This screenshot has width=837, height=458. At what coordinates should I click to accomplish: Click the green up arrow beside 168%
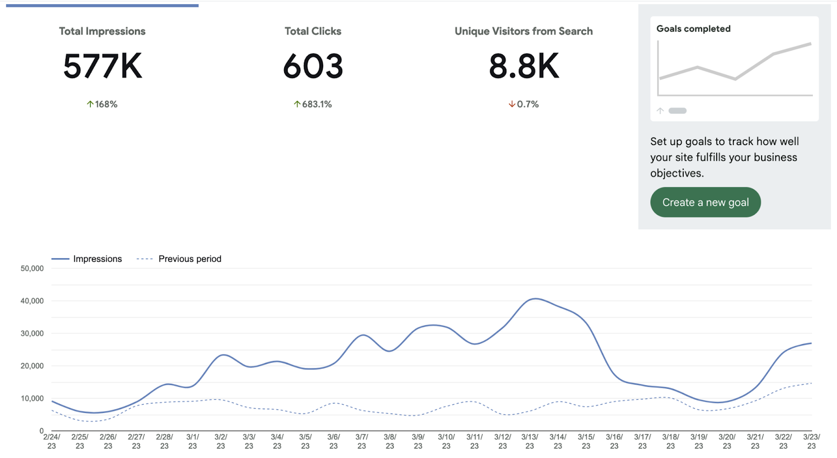point(90,104)
